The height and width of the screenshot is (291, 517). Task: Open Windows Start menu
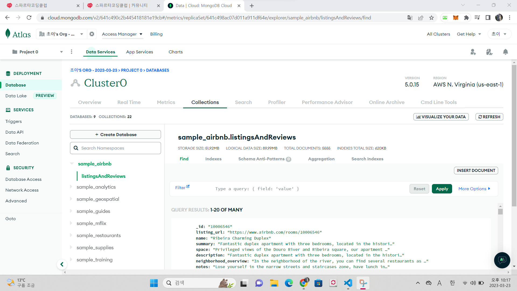(x=154, y=283)
